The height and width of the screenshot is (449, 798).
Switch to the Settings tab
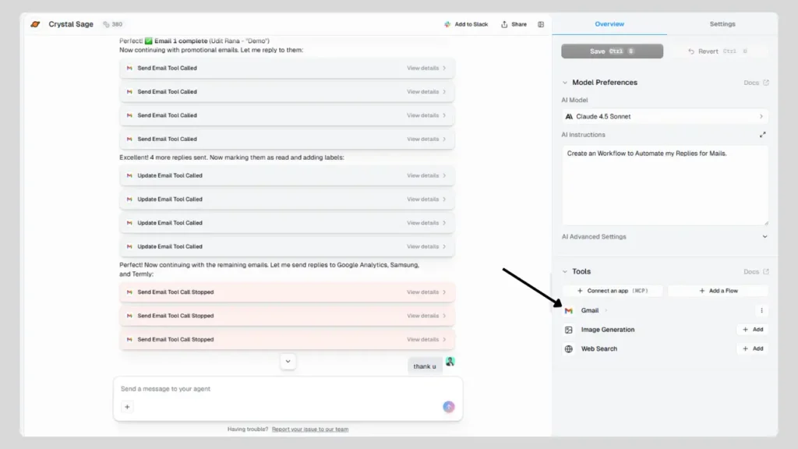tap(722, 24)
